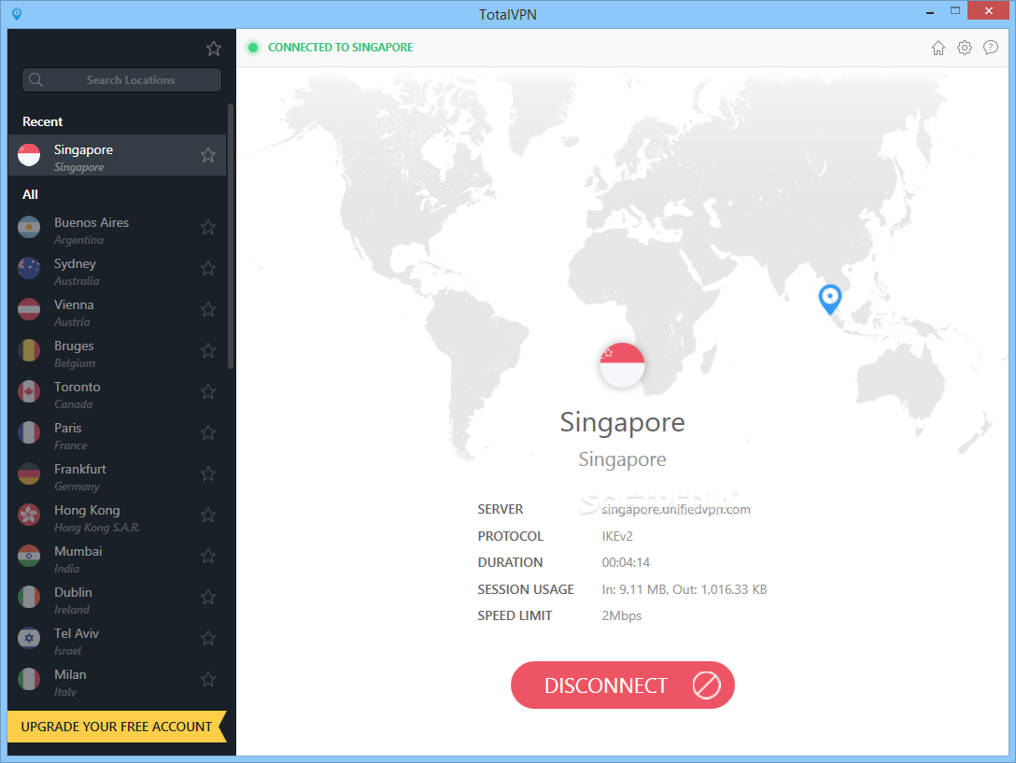
Task: Toggle Mumbai favorite star
Action: coord(208,557)
